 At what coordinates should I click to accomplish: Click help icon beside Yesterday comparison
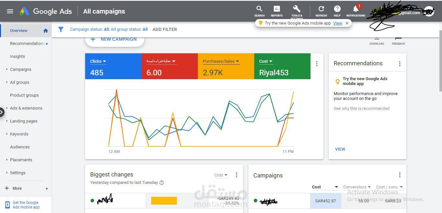(x=162, y=183)
